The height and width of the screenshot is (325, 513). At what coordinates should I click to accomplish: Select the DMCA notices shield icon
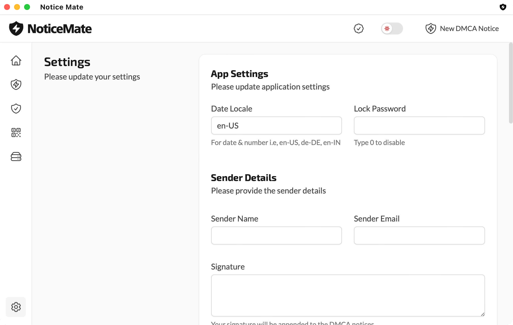pos(16,84)
